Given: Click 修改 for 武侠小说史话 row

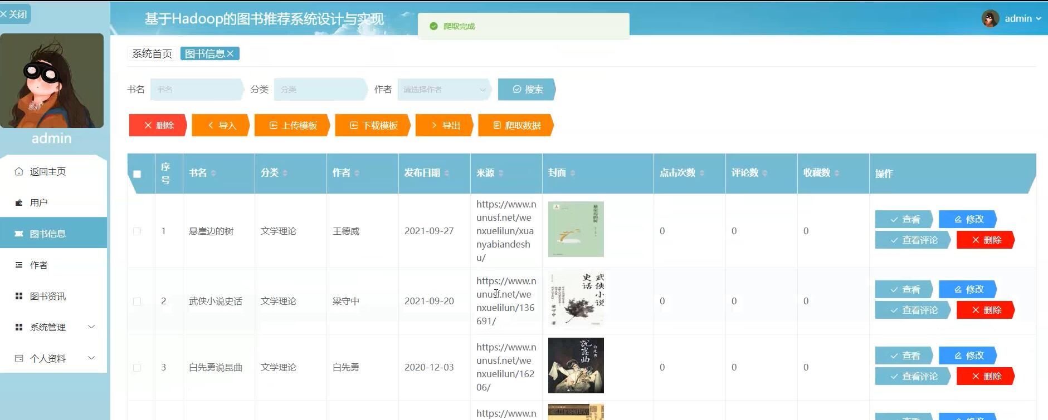Looking at the screenshot, I should (x=968, y=289).
